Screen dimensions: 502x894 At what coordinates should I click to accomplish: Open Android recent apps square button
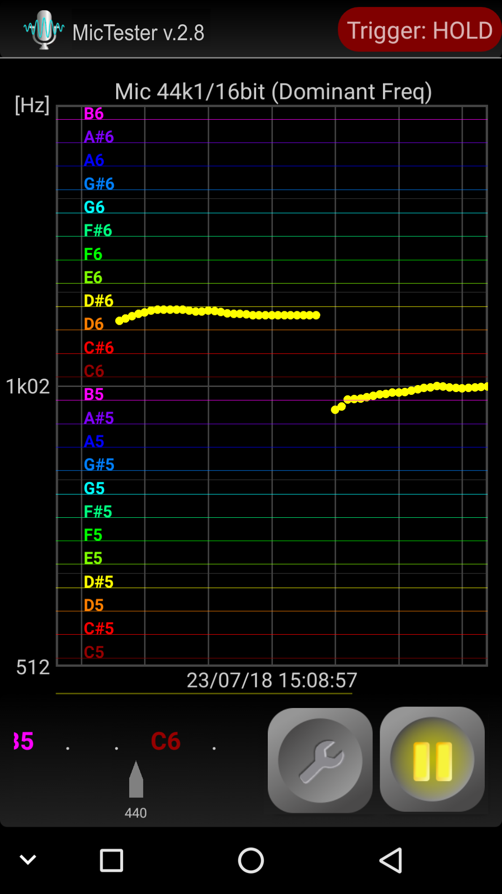(x=112, y=860)
